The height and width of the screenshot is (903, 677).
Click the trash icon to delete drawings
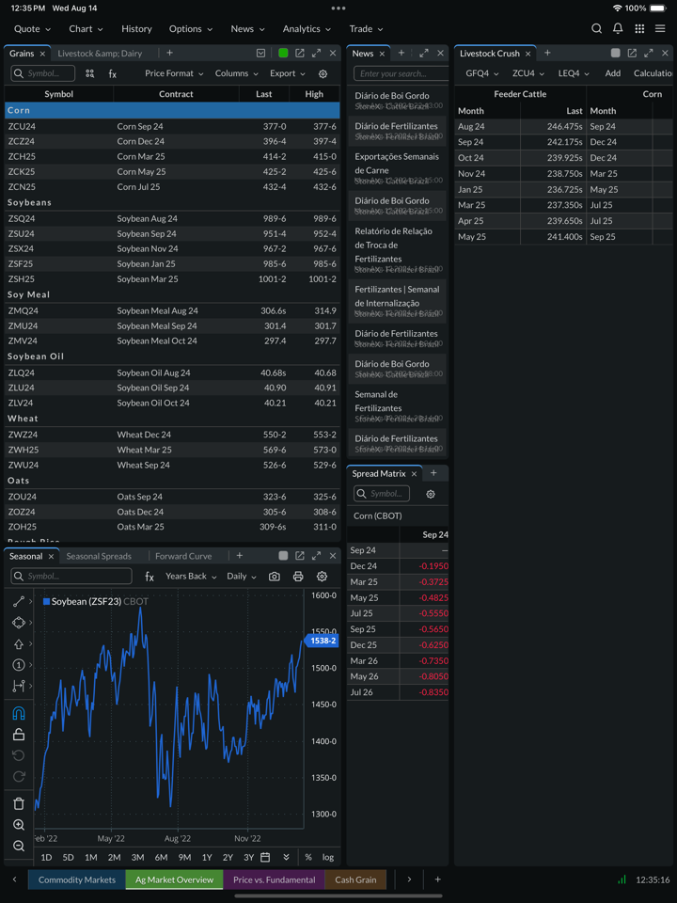coord(19,803)
